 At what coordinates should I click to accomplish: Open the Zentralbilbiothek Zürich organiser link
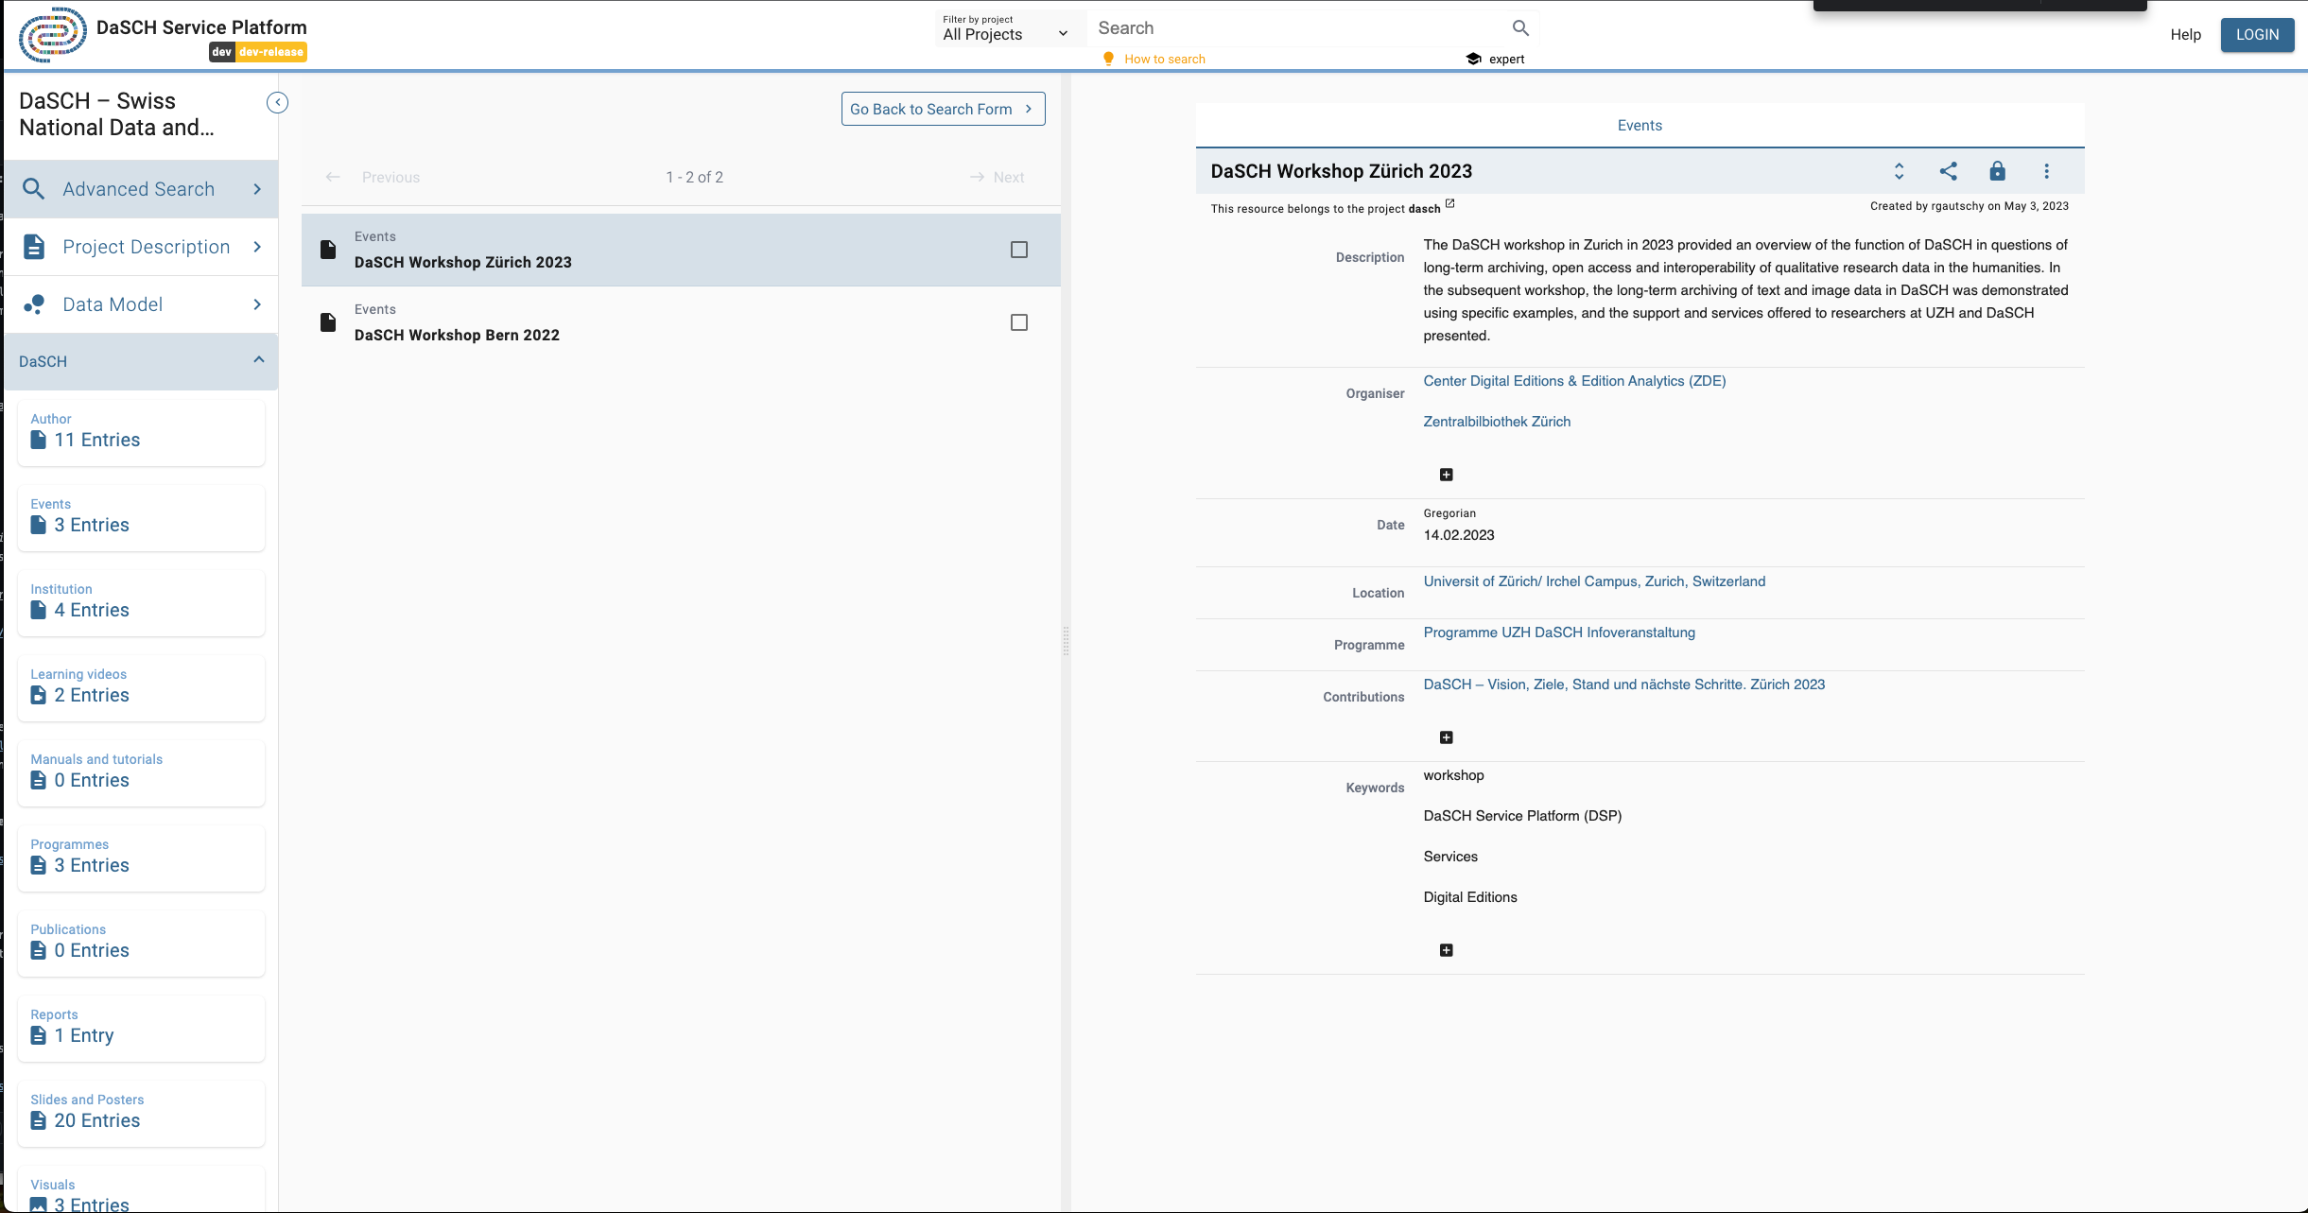point(1497,422)
